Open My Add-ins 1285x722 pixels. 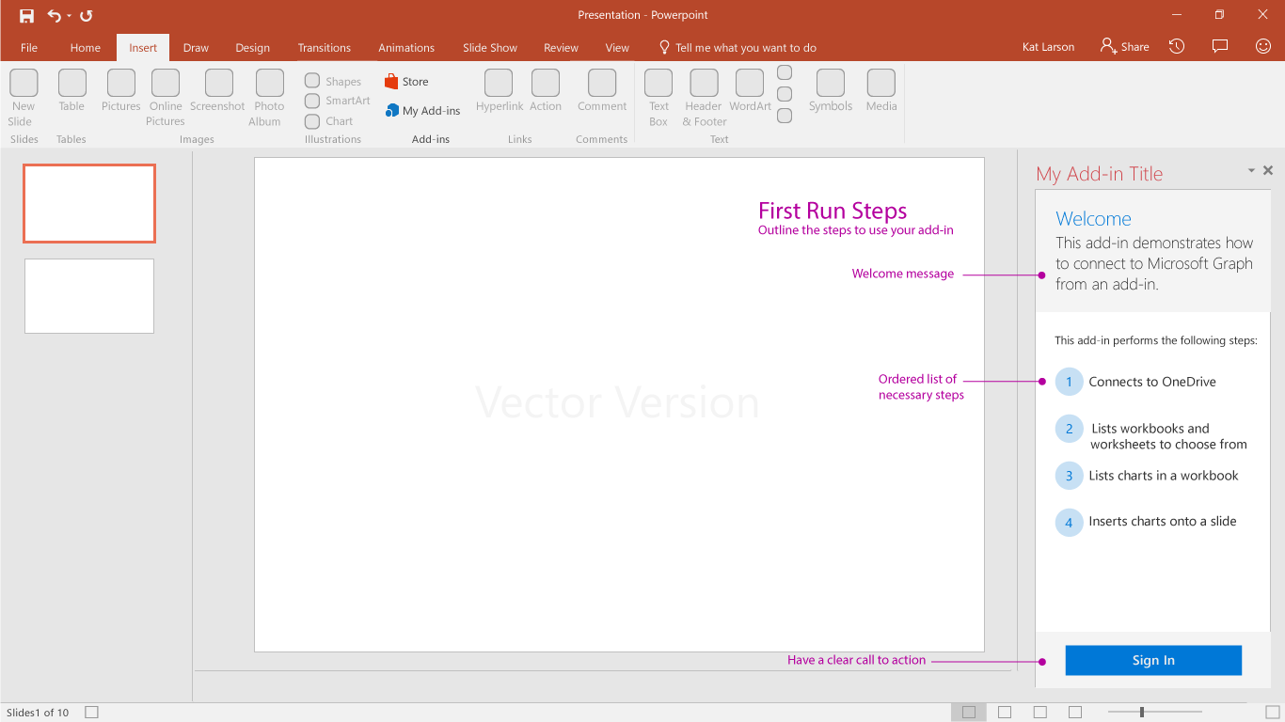[x=423, y=111]
